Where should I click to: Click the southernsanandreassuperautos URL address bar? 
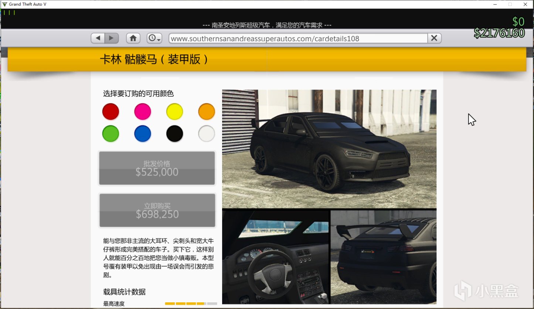(298, 38)
